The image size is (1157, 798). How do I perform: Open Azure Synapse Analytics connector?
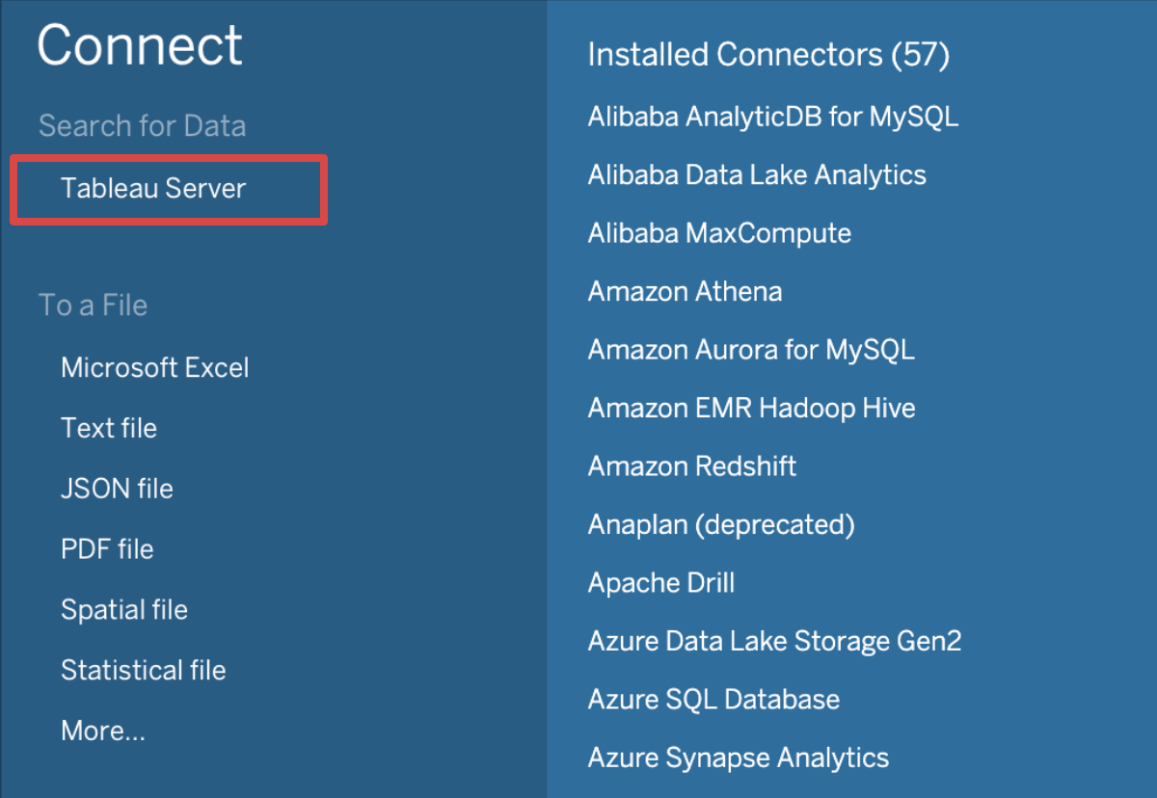(738, 758)
